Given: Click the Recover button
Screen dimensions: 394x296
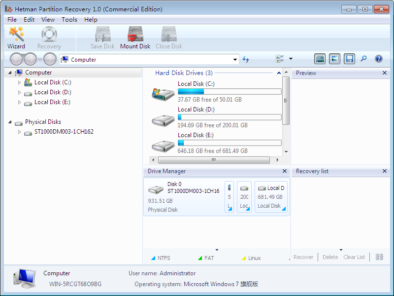Looking at the screenshot, I should click(303, 257).
